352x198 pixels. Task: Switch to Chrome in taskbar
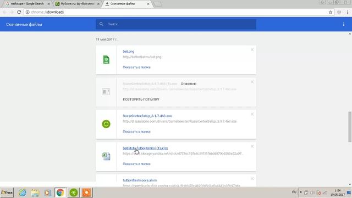coord(60,193)
